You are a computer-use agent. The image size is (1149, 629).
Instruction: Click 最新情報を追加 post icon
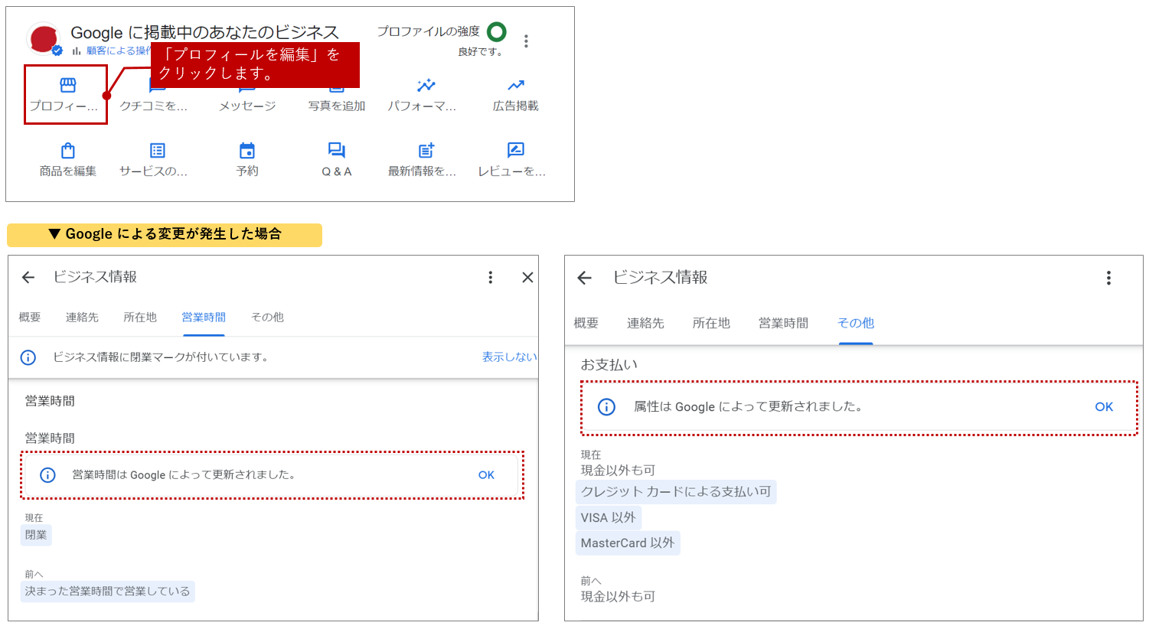[x=426, y=151]
